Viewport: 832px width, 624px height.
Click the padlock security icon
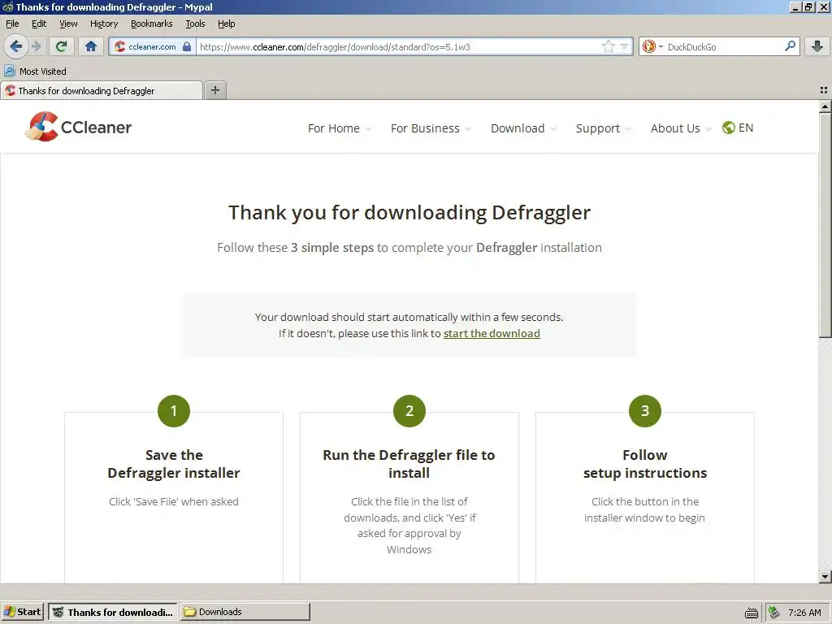pyautogui.click(x=187, y=46)
